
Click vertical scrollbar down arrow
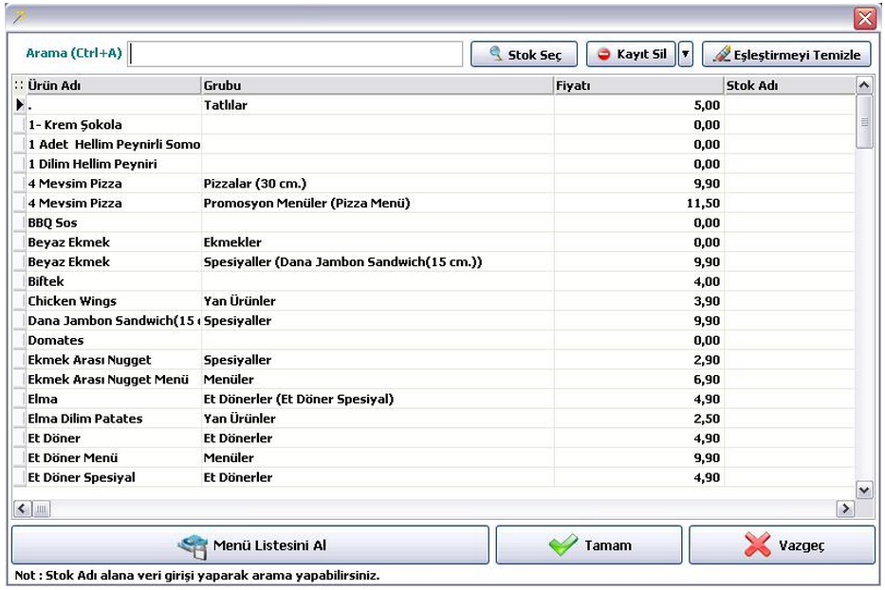click(x=864, y=490)
